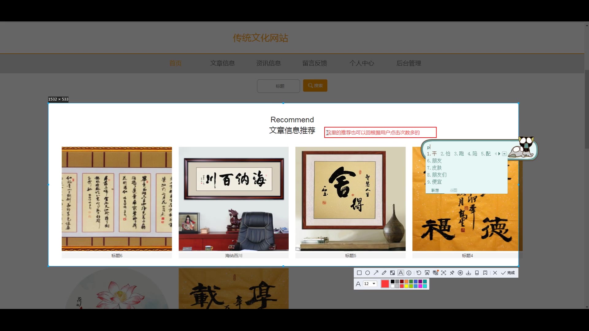Screen dimensions: 589x331
Task: Pin the screenshot to screen
Action: pos(452,273)
